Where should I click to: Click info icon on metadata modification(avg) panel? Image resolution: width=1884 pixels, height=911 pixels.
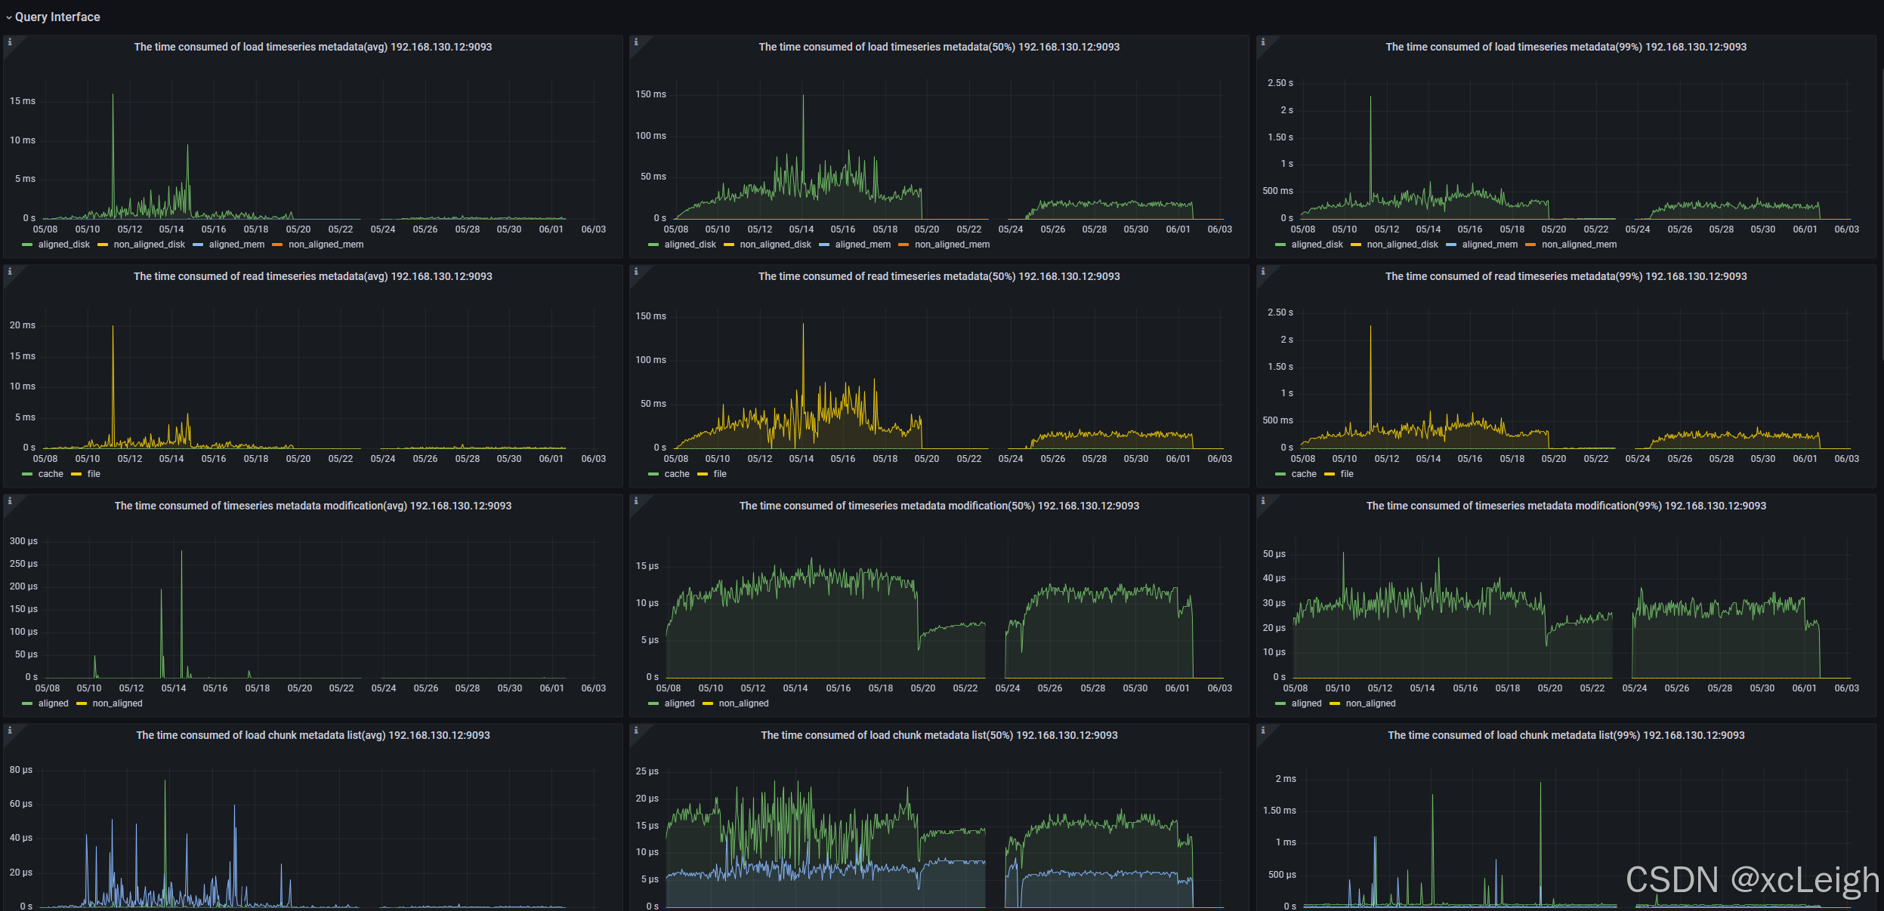(10, 501)
